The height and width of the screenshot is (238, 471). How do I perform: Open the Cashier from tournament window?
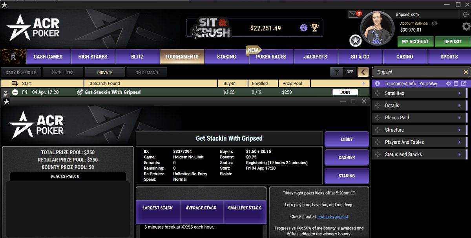(x=347, y=157)
